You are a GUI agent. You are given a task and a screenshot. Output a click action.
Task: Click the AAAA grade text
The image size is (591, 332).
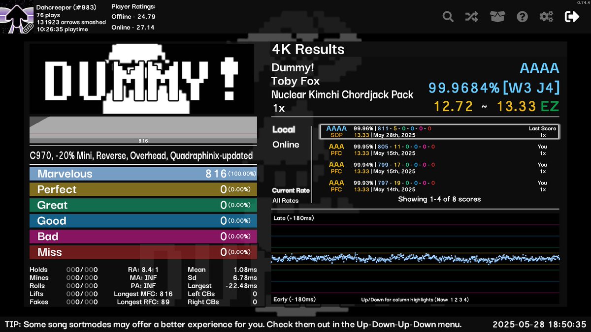[x=540, y=68]
